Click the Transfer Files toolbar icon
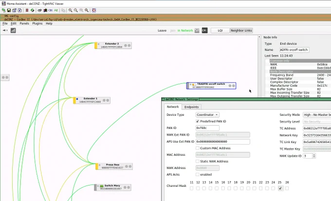The width and height of the screenshot is (331, 201). (63, 10)
